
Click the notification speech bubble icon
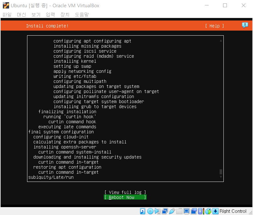pyautogui.click(x=245, y=25)
